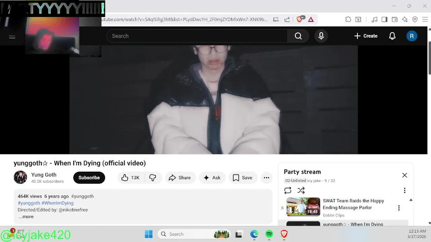Toggle shuffle playlist icon
431x242 pixels.
[x=301, y=191]
